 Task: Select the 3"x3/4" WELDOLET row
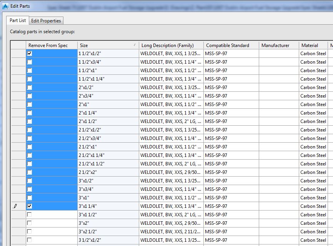(108, 189)
